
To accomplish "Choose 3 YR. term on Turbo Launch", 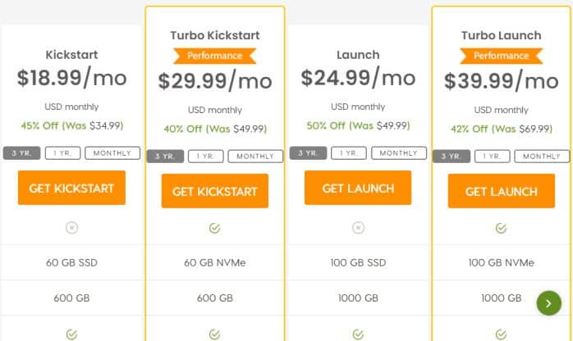I will pyautogui.click(x=452, y=156).
